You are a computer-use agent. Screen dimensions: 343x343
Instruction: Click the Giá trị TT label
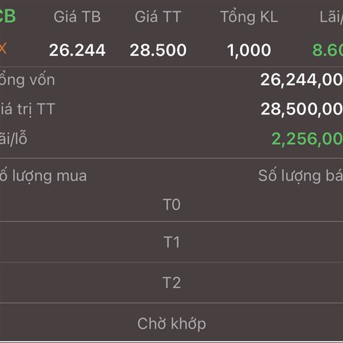27,109
